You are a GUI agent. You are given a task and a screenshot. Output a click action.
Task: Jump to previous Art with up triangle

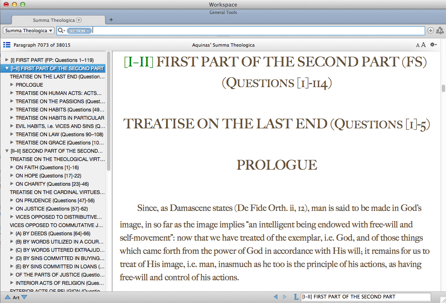coord(7,297)
